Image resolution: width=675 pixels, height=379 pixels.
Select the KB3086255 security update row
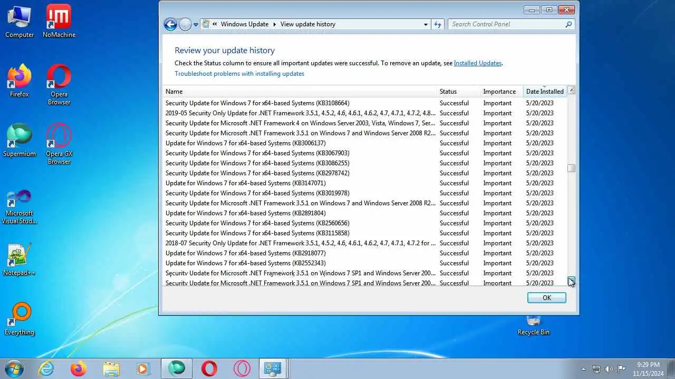tap(364, 163)
